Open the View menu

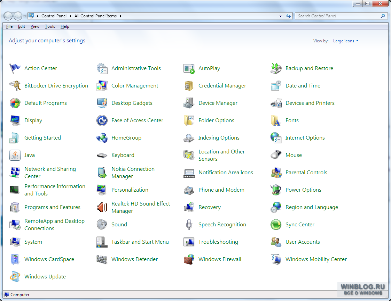(35, 26)
